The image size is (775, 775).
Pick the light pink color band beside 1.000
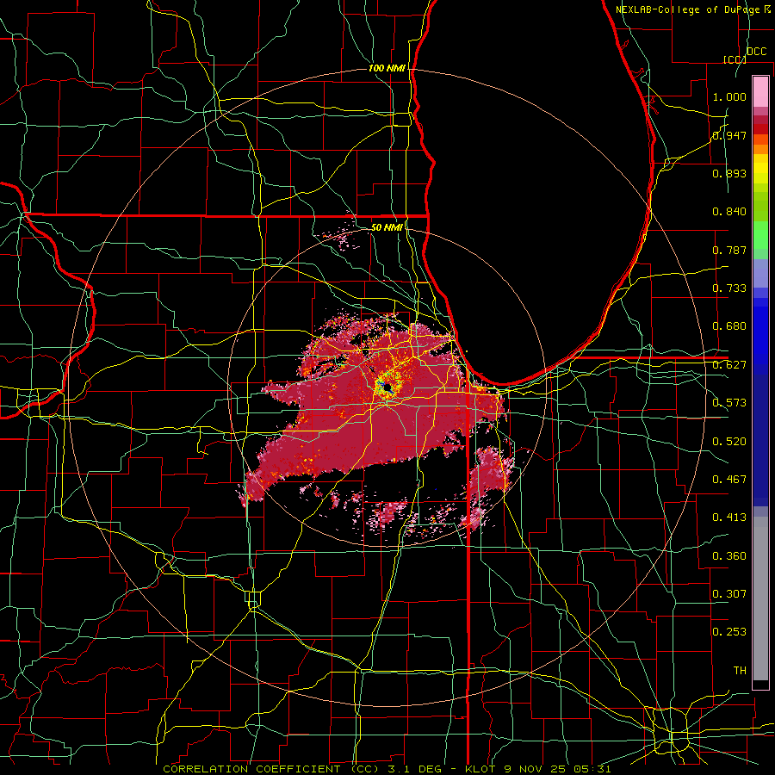click(760, 92)
